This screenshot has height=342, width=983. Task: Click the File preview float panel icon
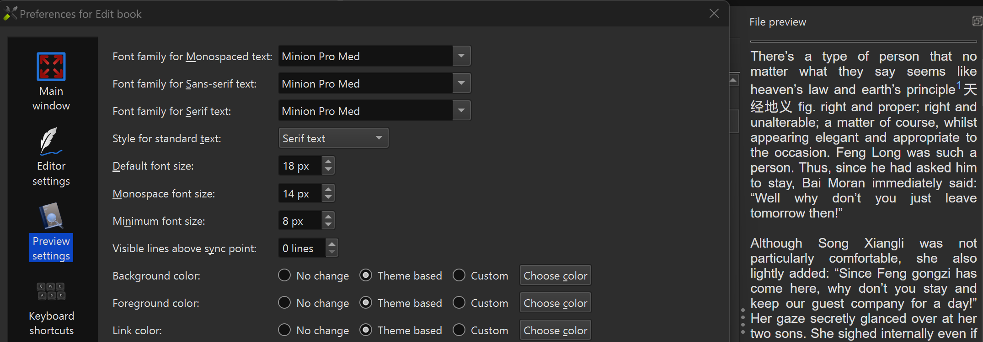pyautogui.click(x=977, y=21)
